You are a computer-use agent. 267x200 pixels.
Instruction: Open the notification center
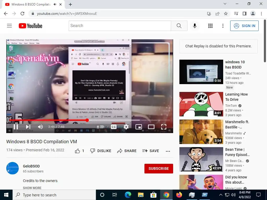pyautogui.click(x=258, y=195)
